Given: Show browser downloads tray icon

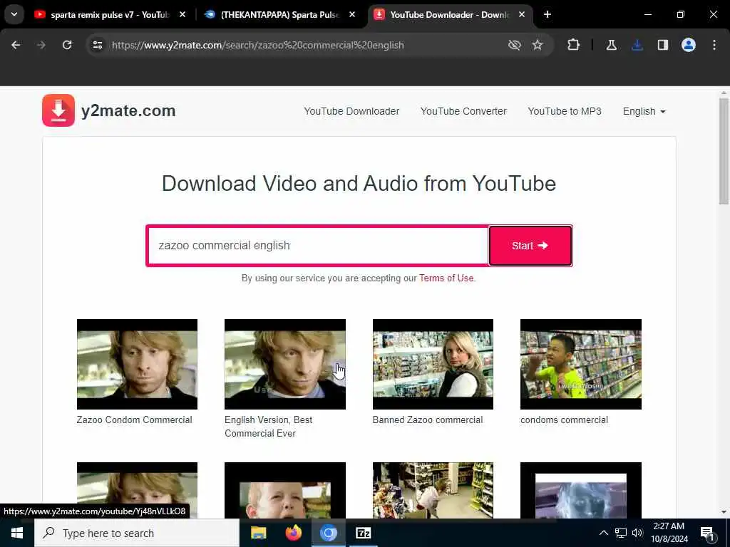Looking at the screenshot, I should pyautogui.click(x=637, y=45).
